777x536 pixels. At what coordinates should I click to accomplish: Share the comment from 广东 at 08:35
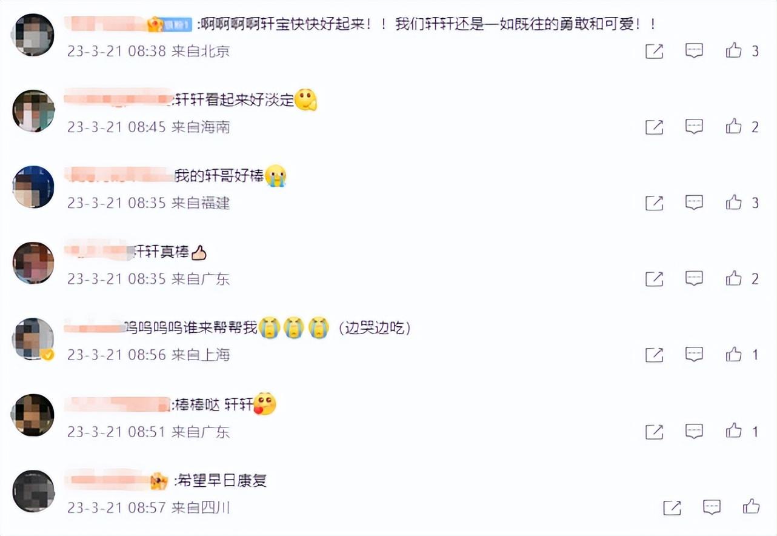(654, 279)
